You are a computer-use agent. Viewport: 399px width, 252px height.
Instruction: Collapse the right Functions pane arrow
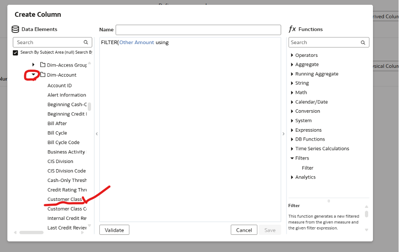(x=283, y=133)
